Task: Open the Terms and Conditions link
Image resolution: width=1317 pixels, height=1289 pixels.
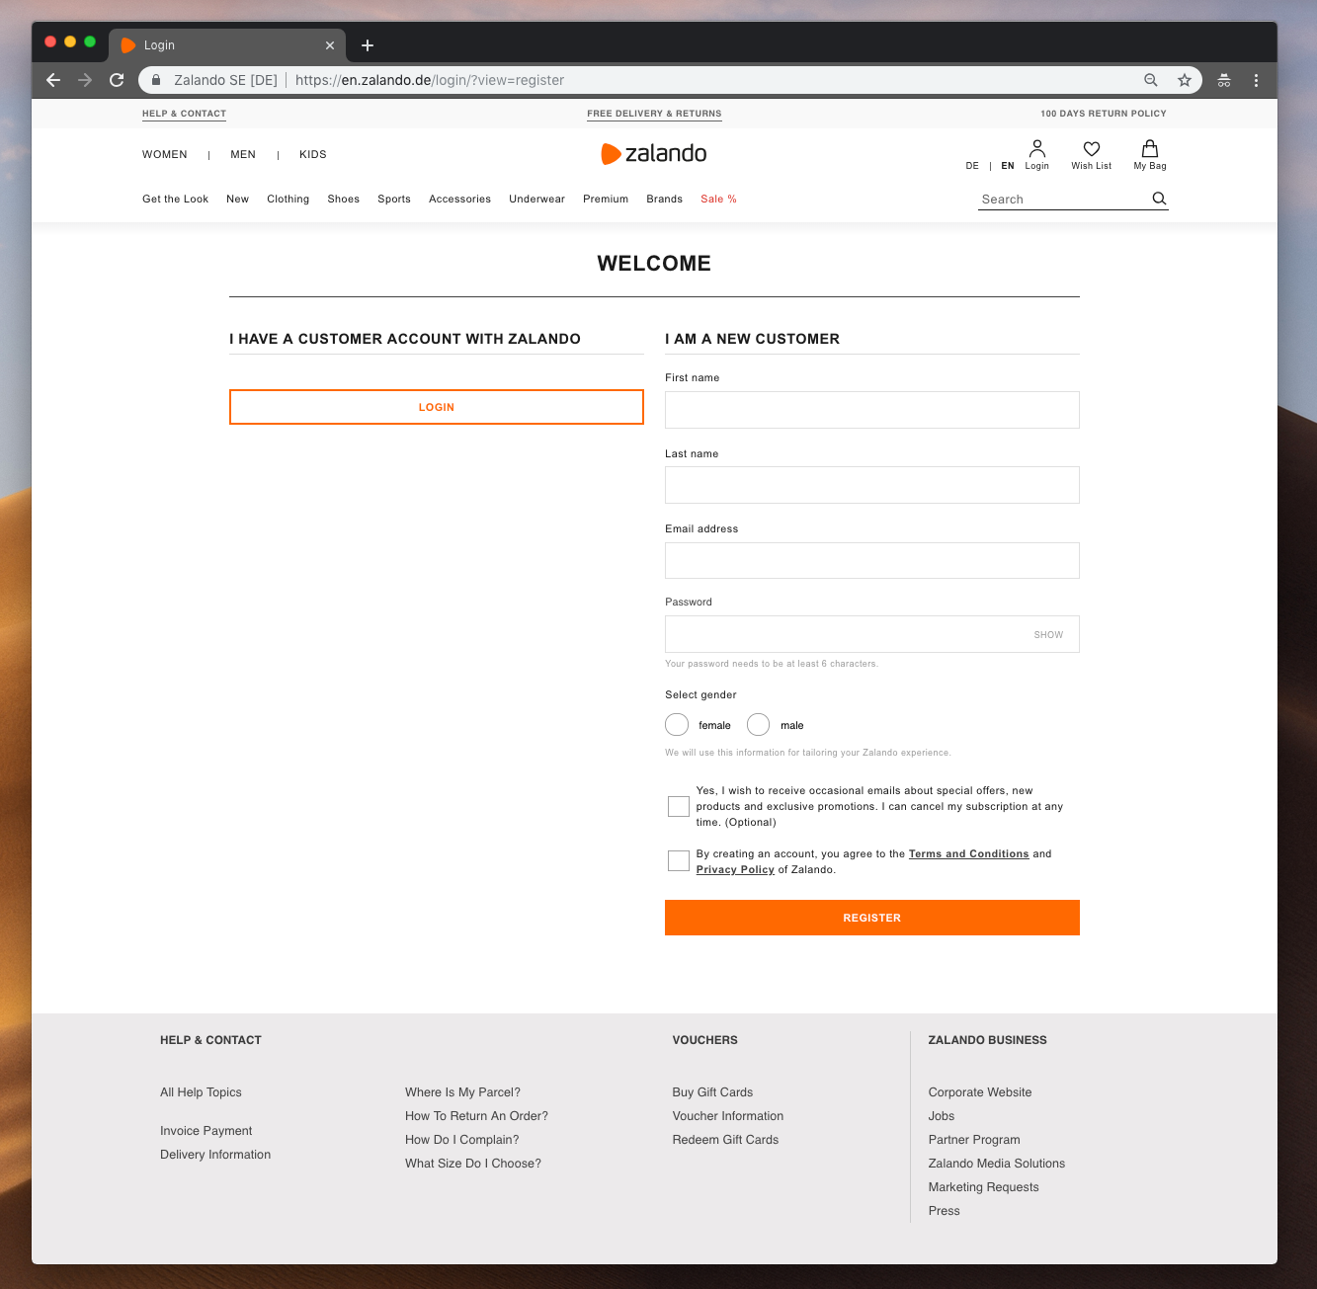Action: (x=968, y=853)
